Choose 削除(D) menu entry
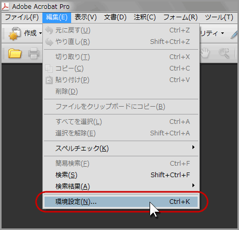 click(121, 91)
